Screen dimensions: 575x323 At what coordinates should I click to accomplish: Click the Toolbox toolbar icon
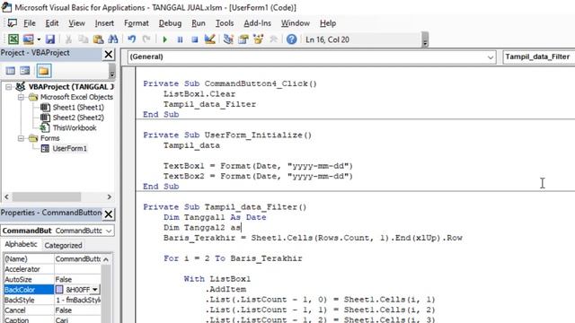click(x=273, y=39)
